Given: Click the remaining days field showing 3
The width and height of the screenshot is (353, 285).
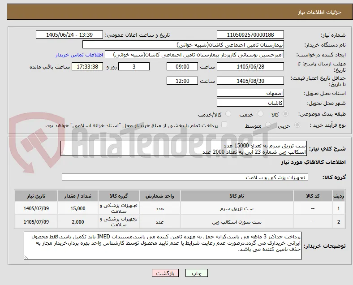Looking at the screenshot, I should (x=134, y=67).
